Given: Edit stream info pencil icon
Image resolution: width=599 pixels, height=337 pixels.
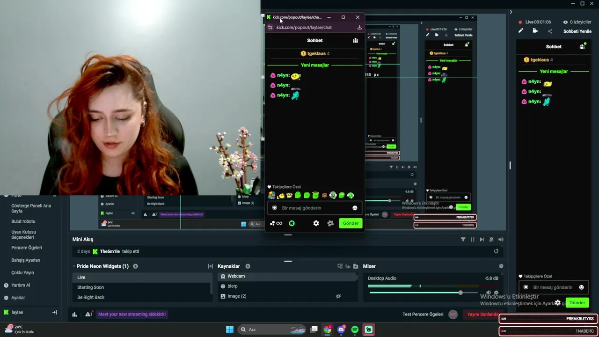Looking at the screenshot, I should pos(520,31).
